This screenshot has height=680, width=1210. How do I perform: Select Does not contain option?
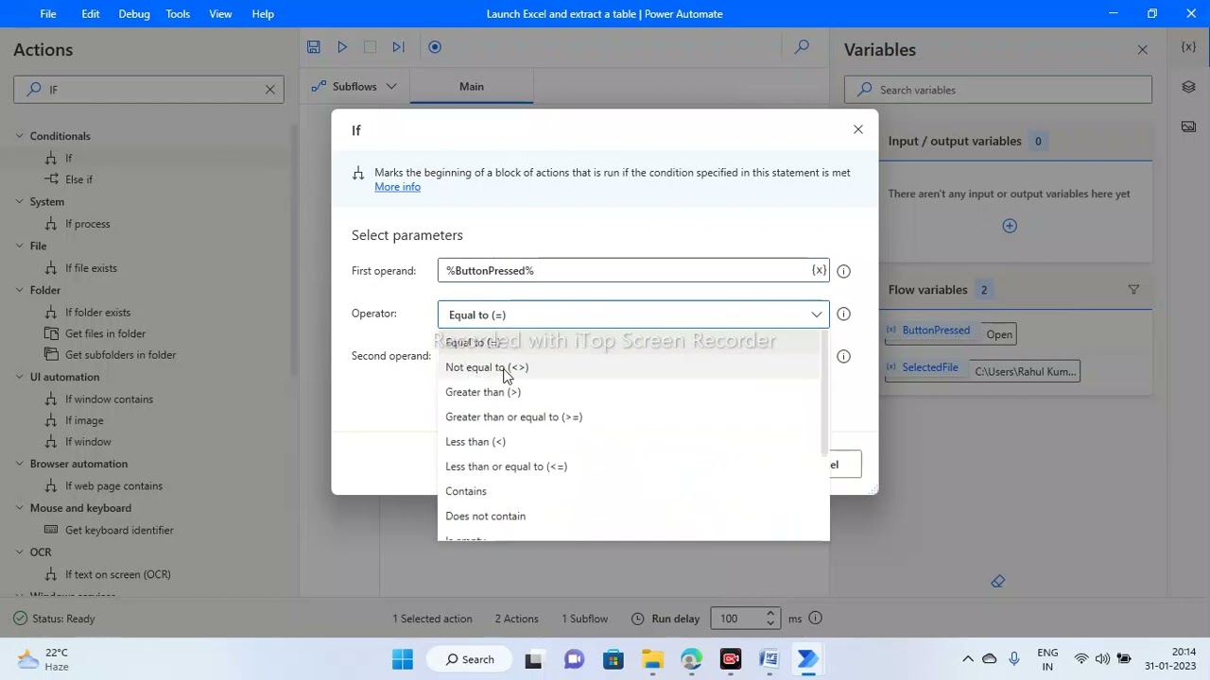point(630,516)
